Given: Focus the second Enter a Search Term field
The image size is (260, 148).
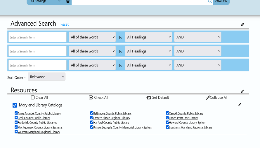Looking at the screenshot, I should (x=37, y=51).
